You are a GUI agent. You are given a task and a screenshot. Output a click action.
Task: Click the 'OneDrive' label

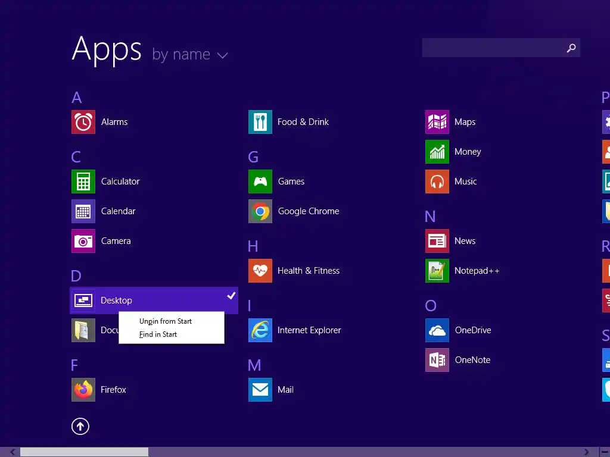point(473,330)
